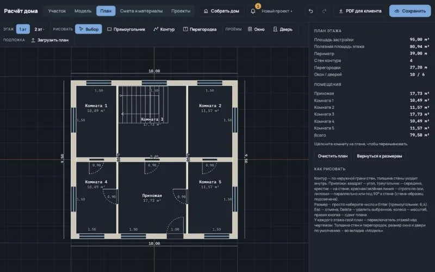Select Комната 2 on the plan

tap(210, 106)
